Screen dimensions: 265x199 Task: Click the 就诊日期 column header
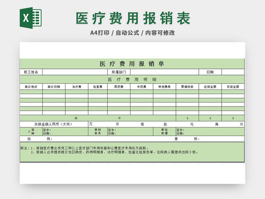click(x=54, y=87)
